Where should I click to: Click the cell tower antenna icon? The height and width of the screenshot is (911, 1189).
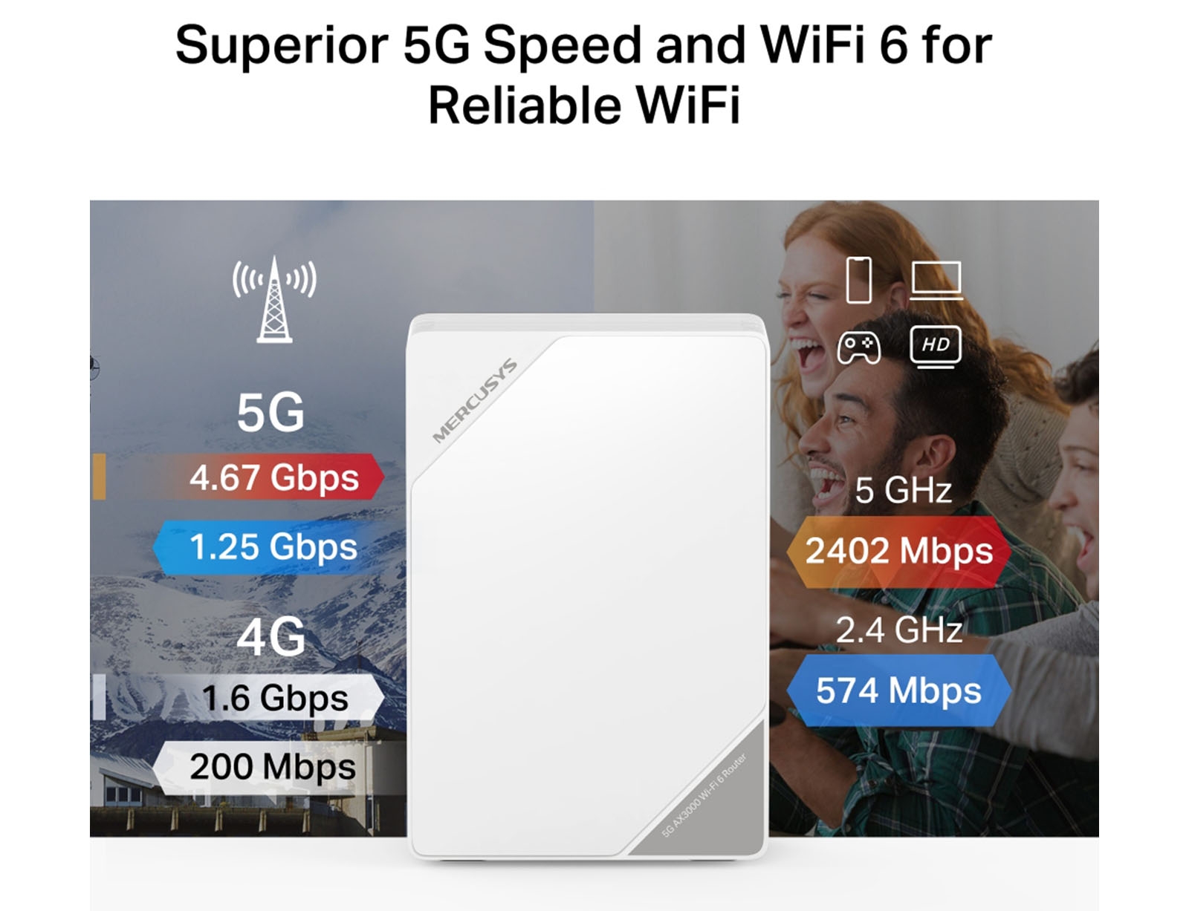point(274,299)
